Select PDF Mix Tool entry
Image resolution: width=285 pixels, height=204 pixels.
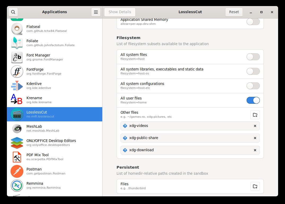tap(55, 157)
